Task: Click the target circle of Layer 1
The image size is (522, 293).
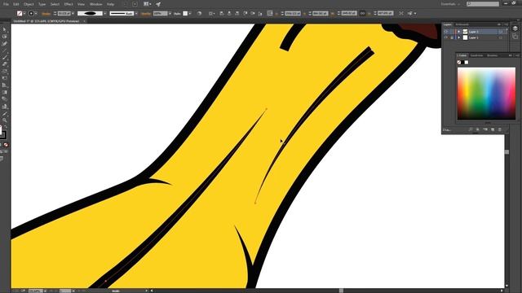Action: 500,38
